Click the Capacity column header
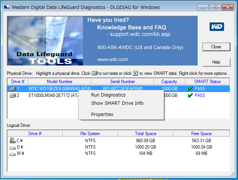The image size is (238, 180). (169, 82)
